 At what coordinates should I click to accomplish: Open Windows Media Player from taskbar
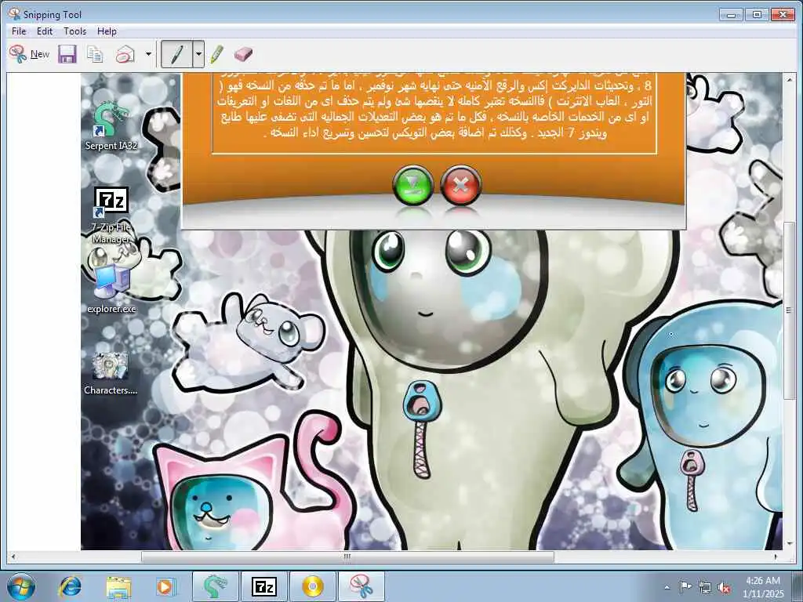coord(165,586)
